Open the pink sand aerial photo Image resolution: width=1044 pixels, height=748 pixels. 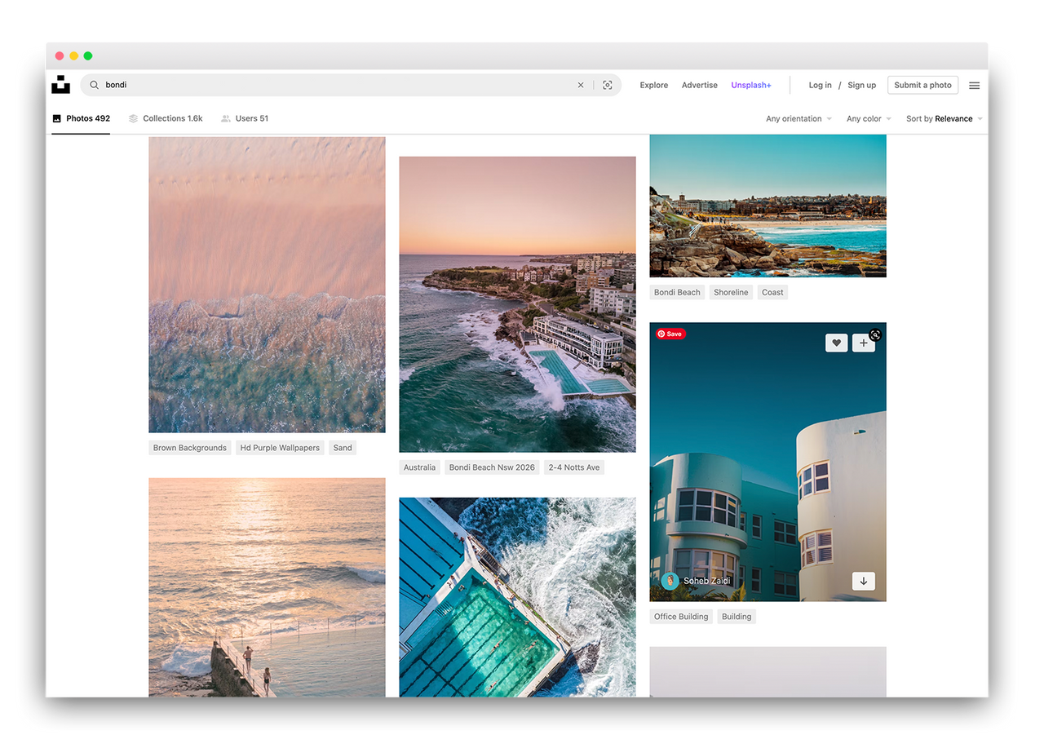pos(267,285)
